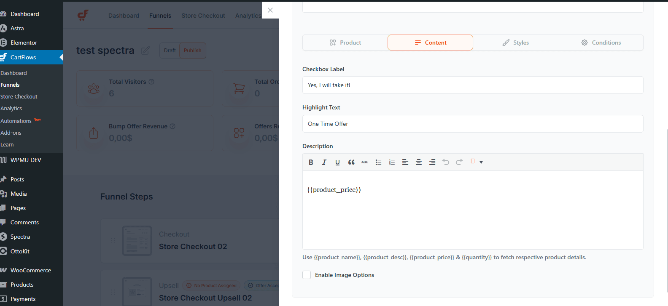Open text color dropdown arrow
668x306 pixels.
coord(481,162)
